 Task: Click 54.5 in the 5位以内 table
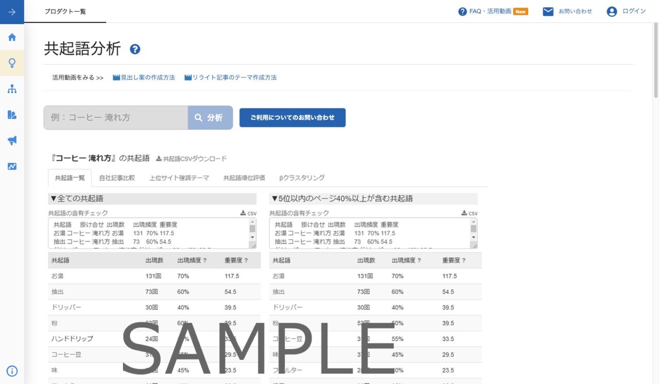pos(448,292)
